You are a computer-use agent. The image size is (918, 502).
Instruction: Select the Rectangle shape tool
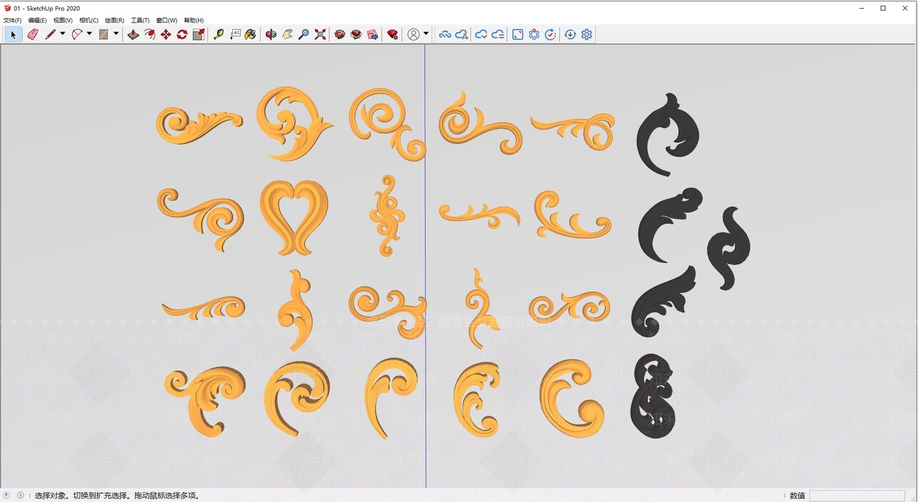click(x=104, y=34)
